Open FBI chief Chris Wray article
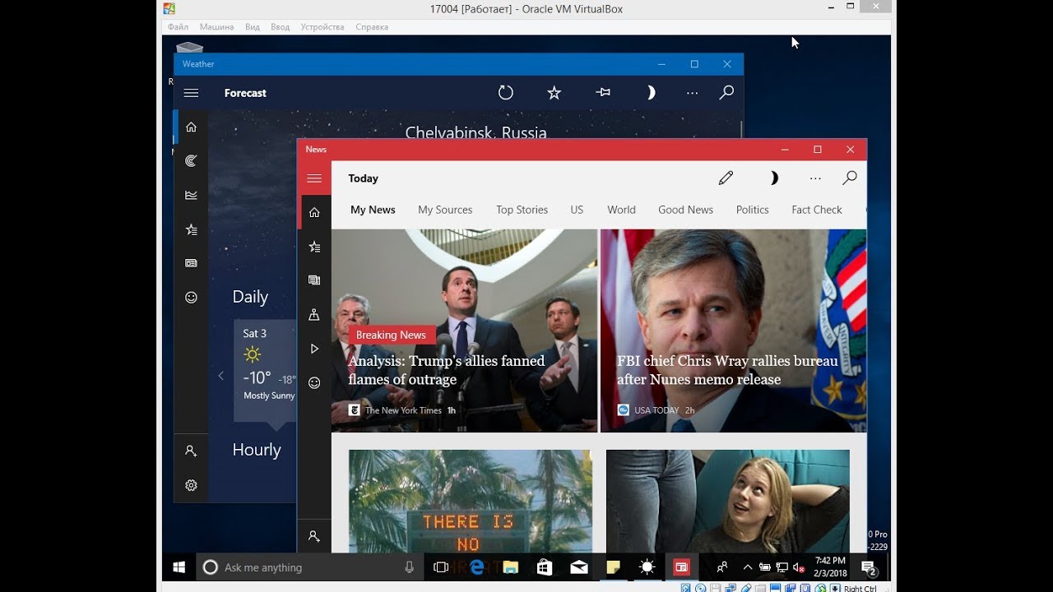1053x592 pixels. coord(733,331)
